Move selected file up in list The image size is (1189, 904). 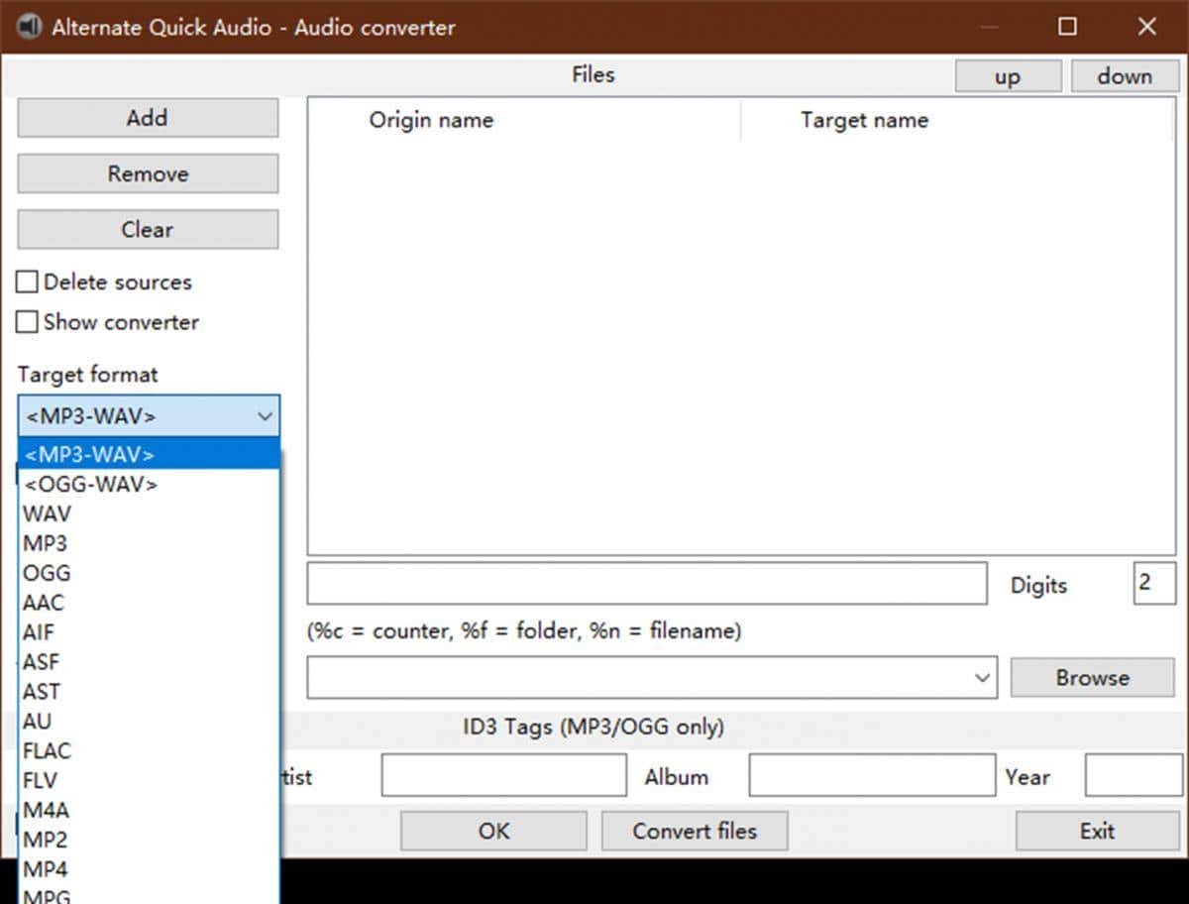1007,76
